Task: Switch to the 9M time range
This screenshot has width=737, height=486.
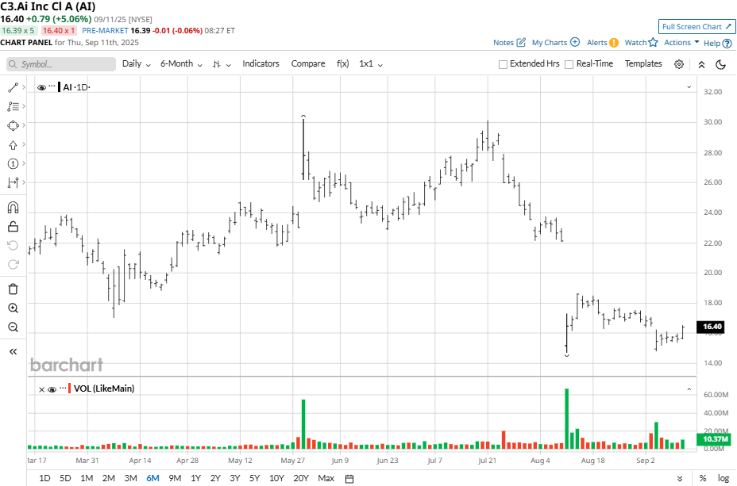Action: click(x=175, y=478)
